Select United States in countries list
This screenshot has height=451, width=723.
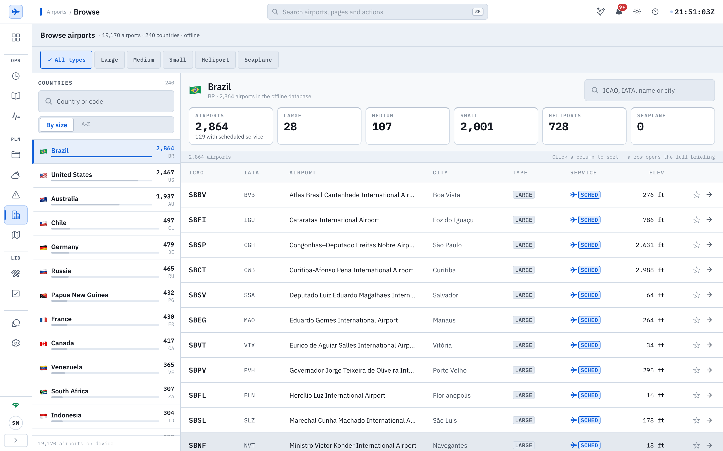pos(106,176)
